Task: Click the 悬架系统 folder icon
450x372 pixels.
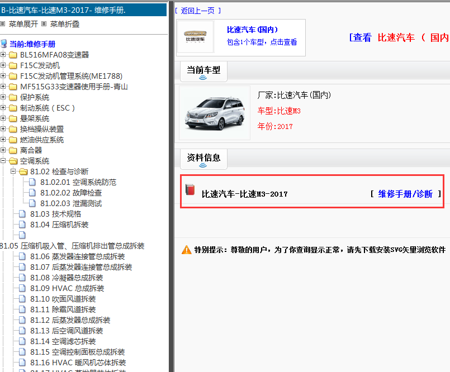Action: pos(13,118)
